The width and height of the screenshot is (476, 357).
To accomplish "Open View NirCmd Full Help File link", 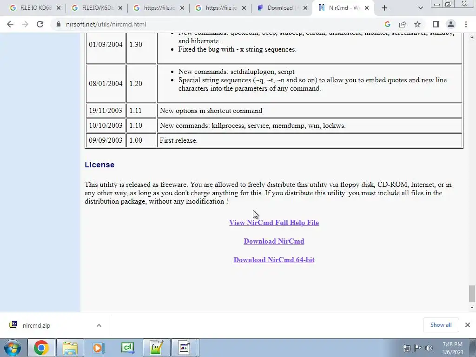I will tap(274, 223).
